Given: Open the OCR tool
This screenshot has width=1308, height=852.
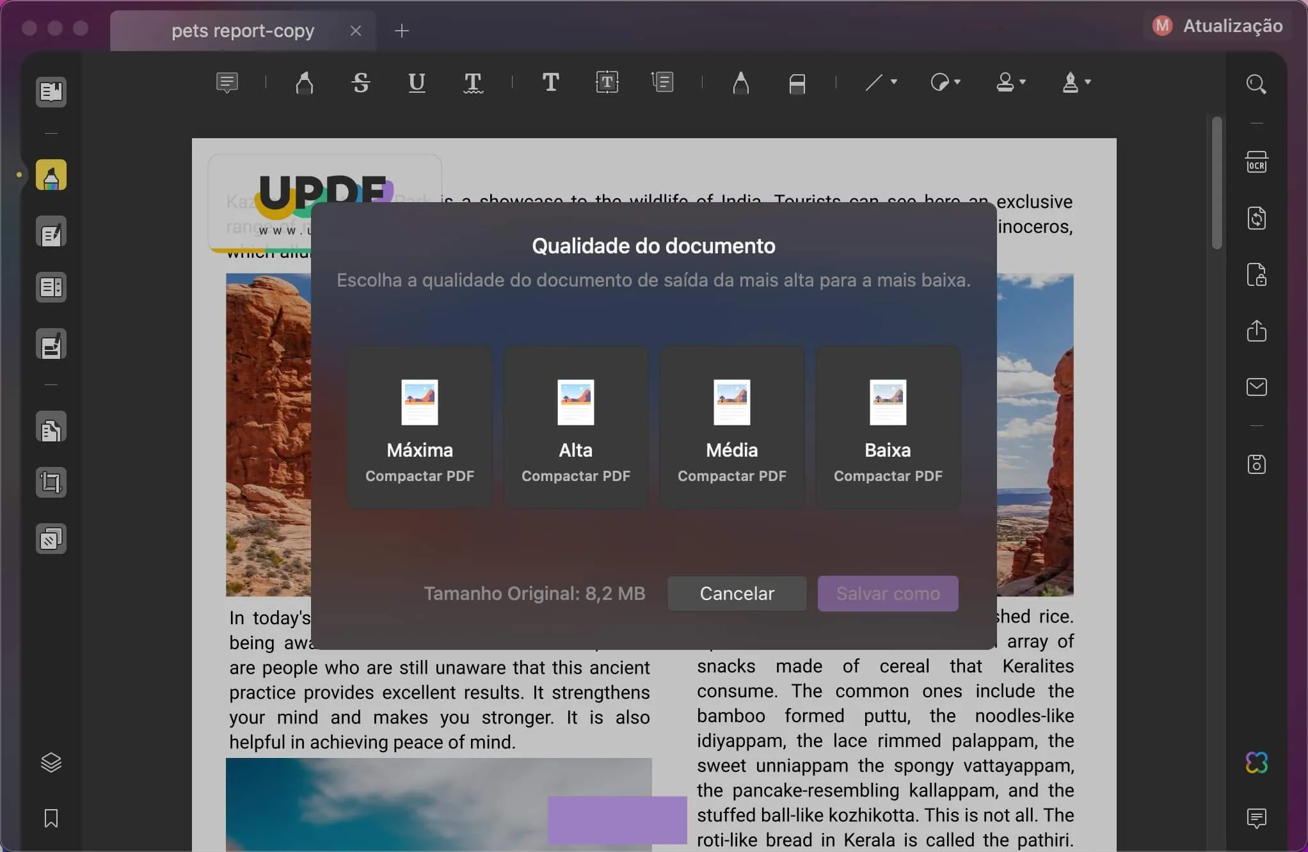Looking at the screenshot, I should pos(1256,161).
